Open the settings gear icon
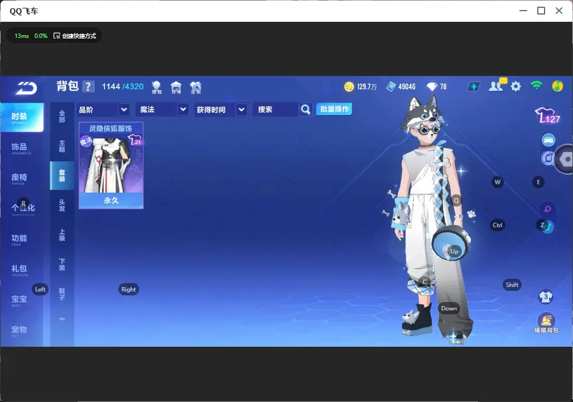573x402 pixels. [515, 87]
